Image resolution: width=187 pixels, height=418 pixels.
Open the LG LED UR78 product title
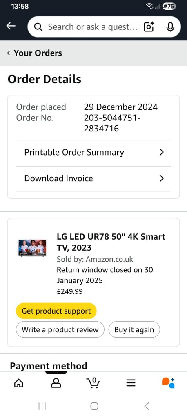coord(111,242)
